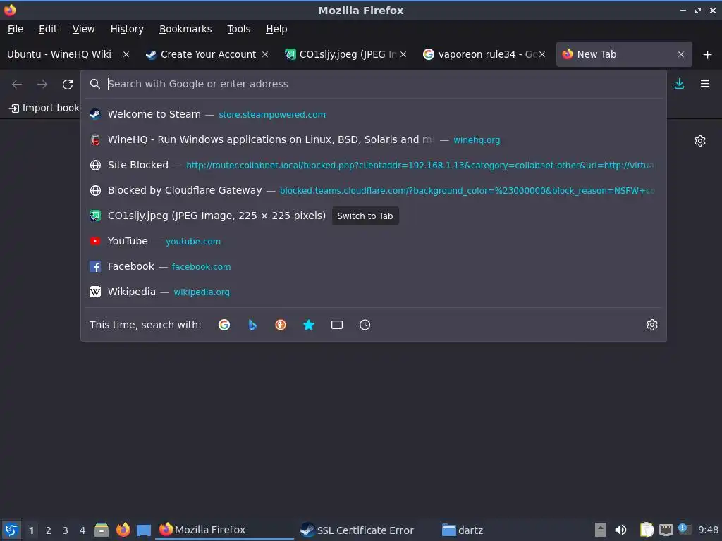
Task: Search History using the clock icon
Action: [x=365, y=325]
